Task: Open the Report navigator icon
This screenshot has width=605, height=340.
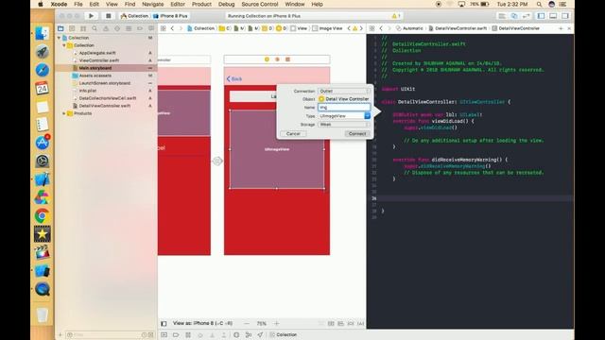Action: click(151, 28)
